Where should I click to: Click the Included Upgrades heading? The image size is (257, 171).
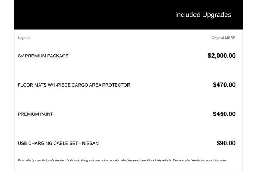pos(203,15)
